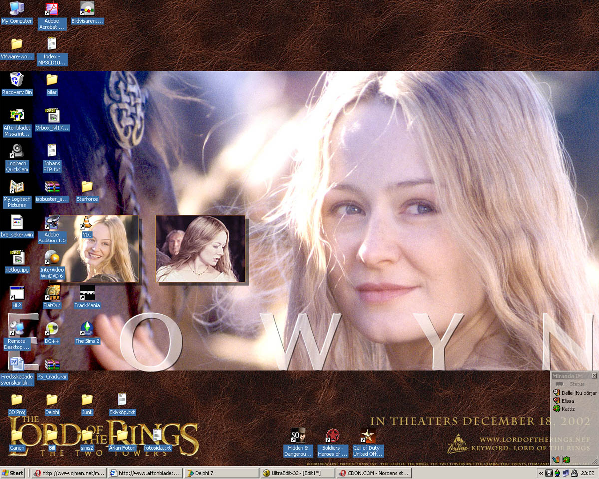Select the HL2 shortcut icon
The width and height of the screenshot is (599, 479).
click(x=17, y=297)
